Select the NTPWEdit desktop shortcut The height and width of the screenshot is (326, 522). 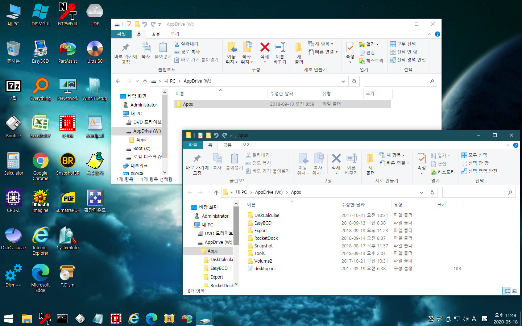point(67,15)
